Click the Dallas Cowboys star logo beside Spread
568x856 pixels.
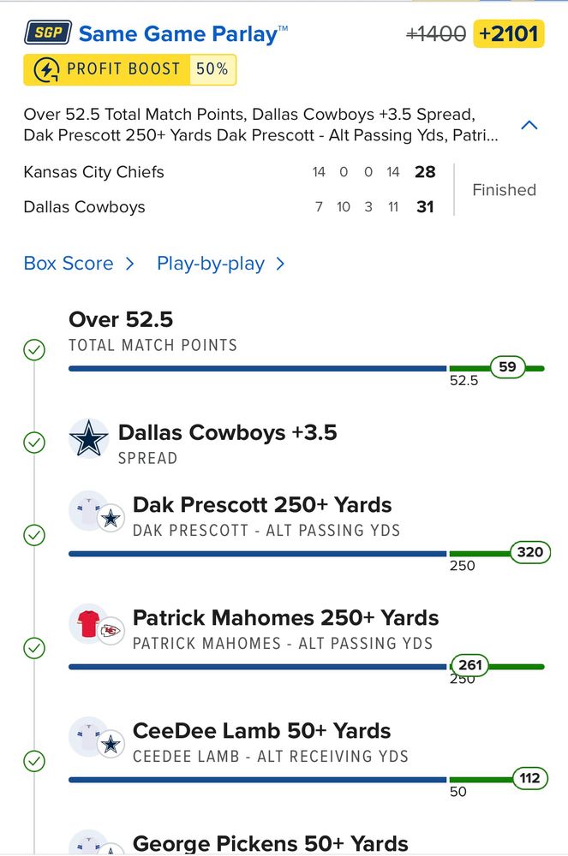(x=89, y=438)
